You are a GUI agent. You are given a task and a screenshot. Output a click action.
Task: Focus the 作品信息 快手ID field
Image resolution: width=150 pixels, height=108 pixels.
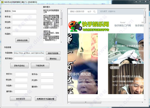(x=21, y=74)
